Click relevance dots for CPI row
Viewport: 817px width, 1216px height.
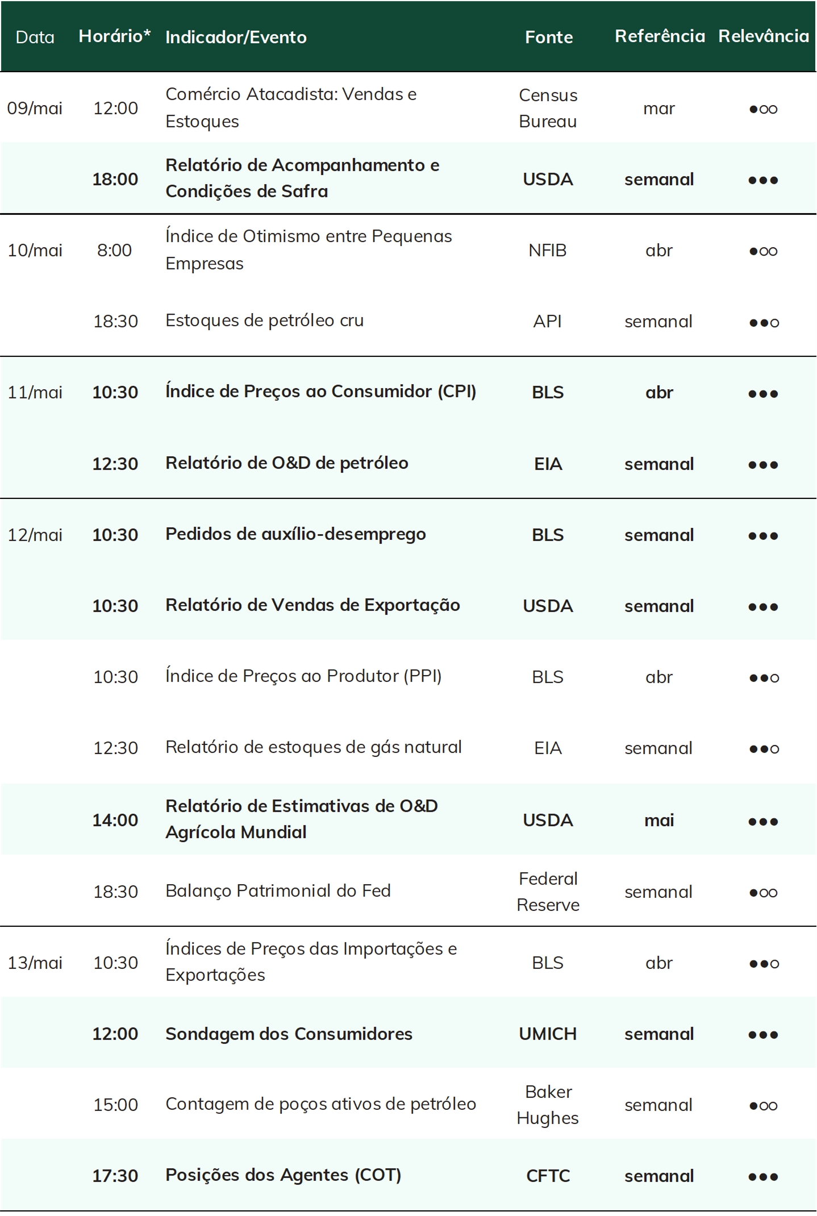pyautogui.click(x=763, y=394)
